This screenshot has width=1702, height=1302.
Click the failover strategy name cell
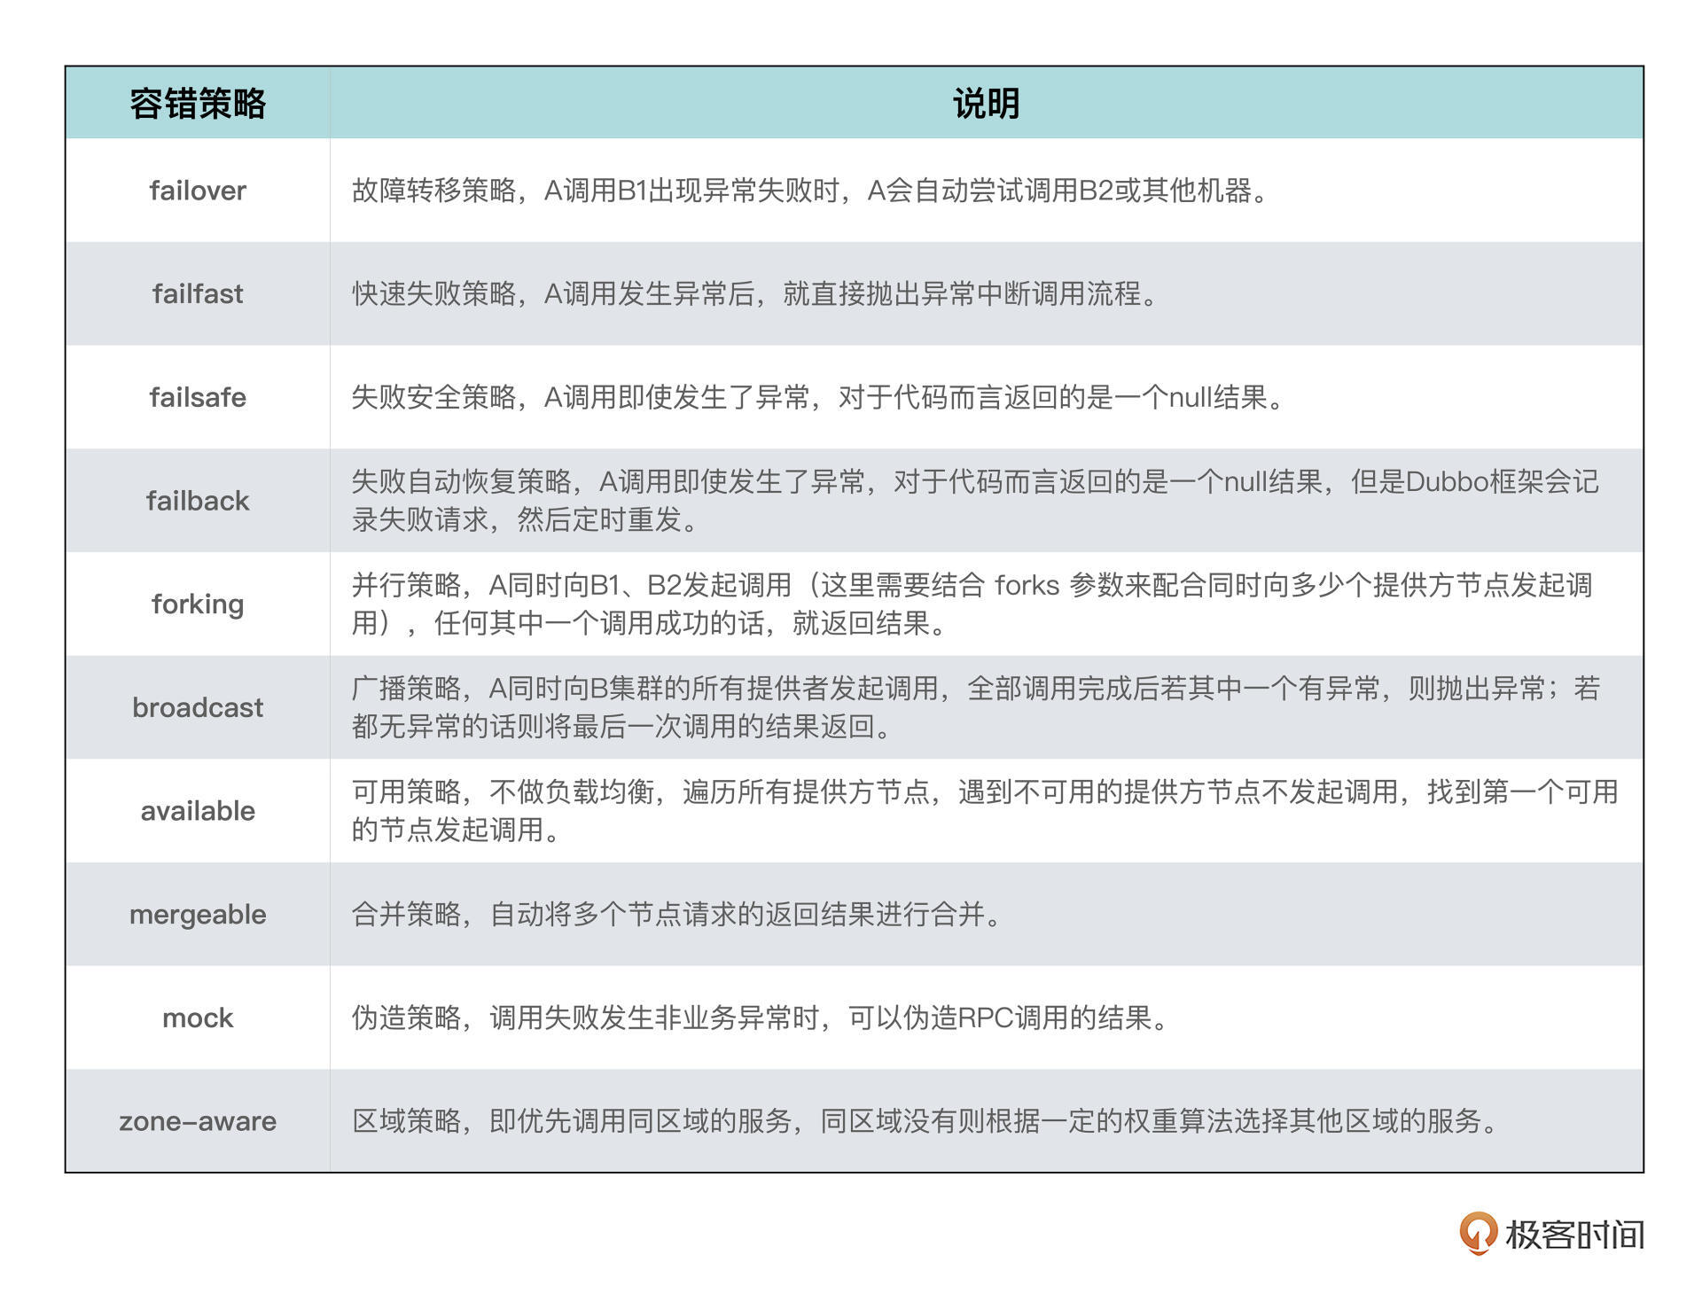pyautogui.click(x=198, y=191)
